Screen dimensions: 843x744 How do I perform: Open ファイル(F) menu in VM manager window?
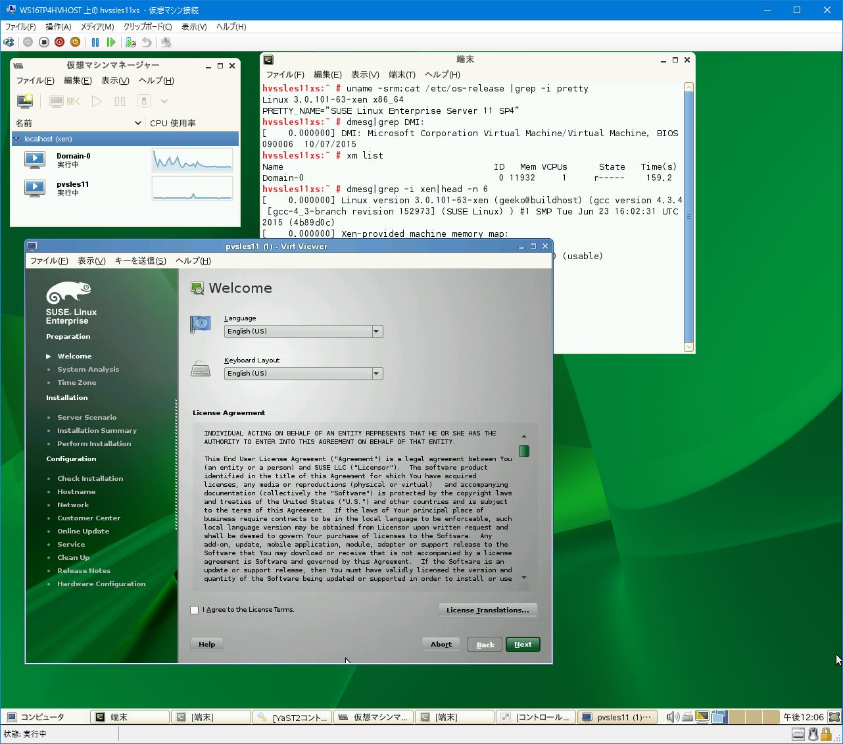coord(35,80)
